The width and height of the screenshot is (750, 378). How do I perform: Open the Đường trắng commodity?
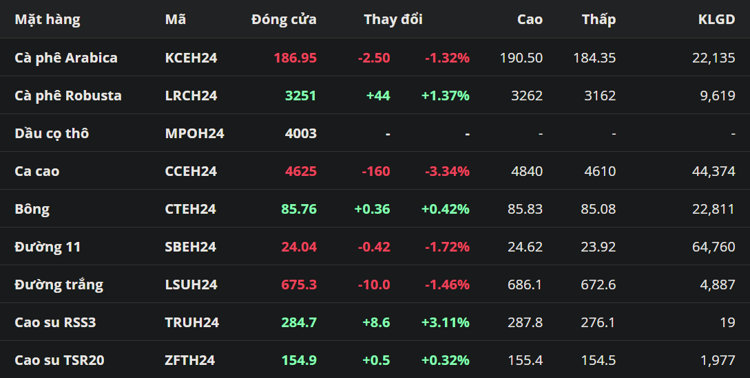click(59, 285)
